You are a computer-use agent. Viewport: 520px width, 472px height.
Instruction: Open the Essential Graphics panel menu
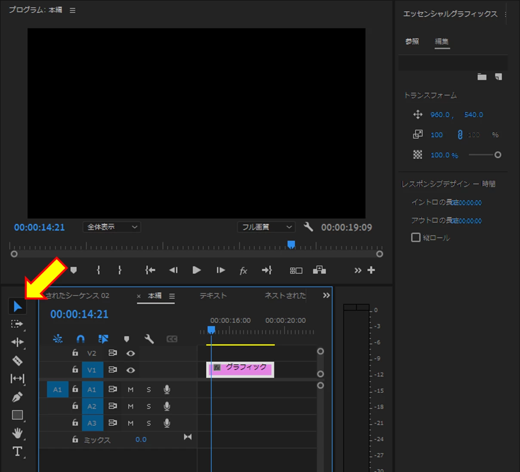(x=505, y=14)
